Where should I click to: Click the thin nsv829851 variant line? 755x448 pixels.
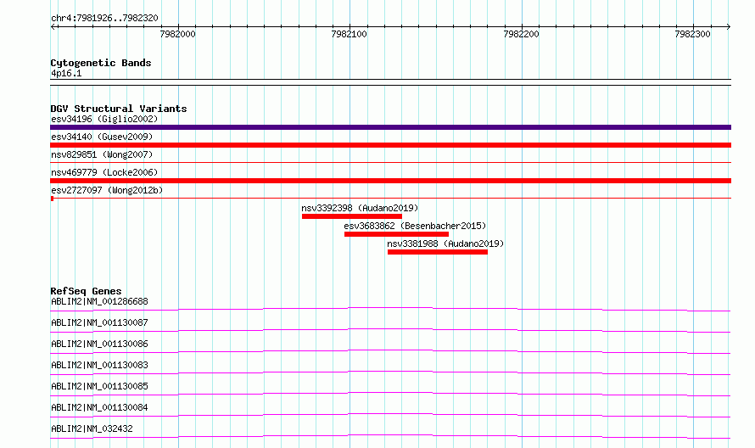coord(390,163)
